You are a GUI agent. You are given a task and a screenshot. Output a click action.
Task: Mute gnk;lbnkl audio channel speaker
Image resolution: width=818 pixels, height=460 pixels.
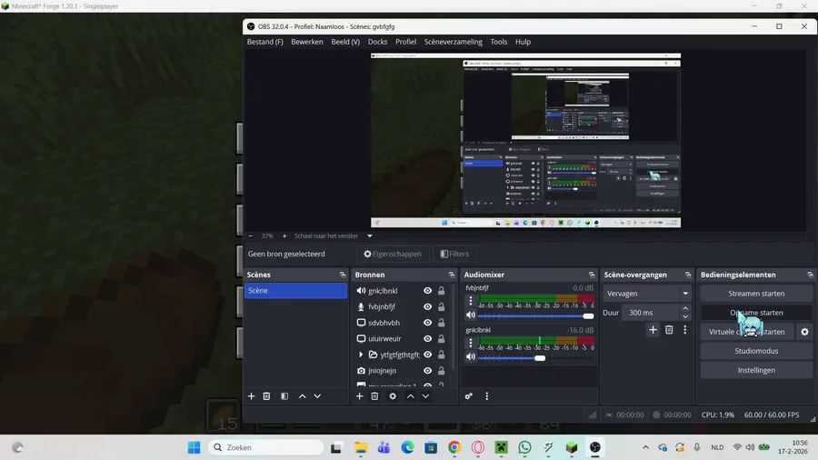[471, 356]
